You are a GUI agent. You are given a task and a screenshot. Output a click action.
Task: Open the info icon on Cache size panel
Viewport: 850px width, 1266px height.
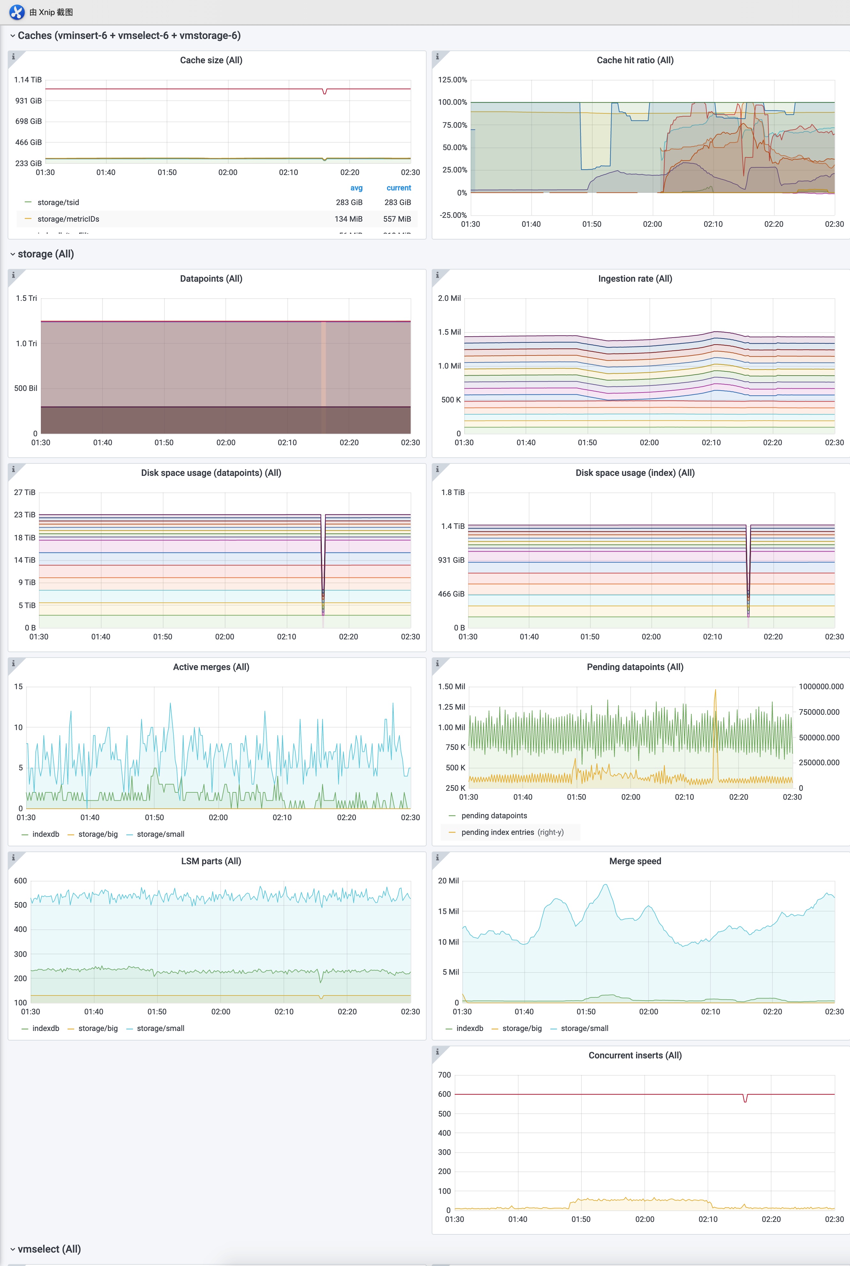(x=13, y=56)
